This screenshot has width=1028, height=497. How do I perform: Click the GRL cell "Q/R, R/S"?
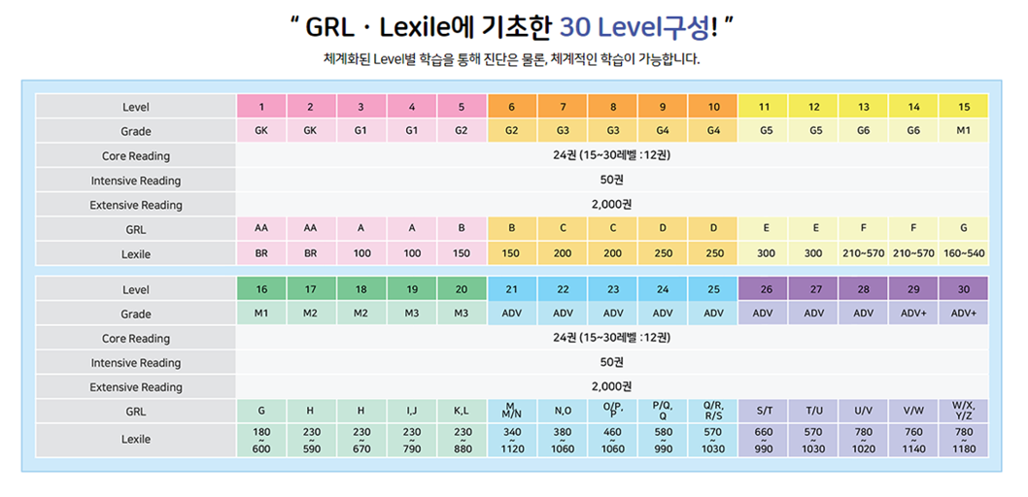click(x=713, y=412)
